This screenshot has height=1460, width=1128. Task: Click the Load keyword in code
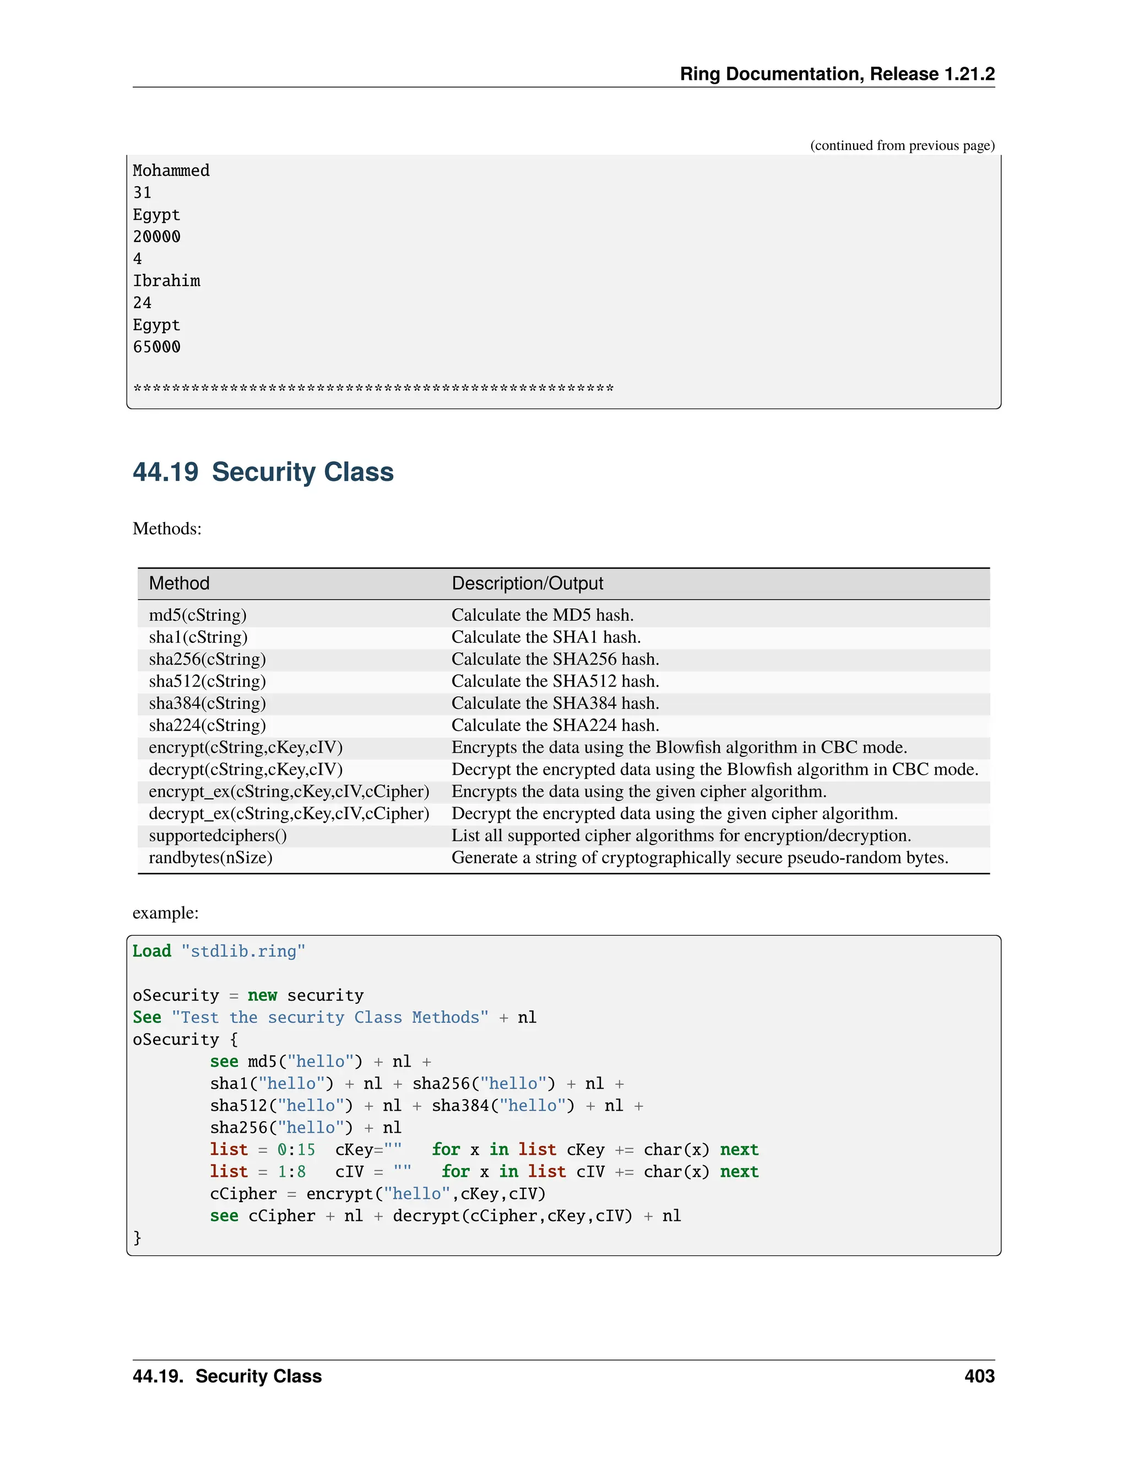(x=151, y=951)
